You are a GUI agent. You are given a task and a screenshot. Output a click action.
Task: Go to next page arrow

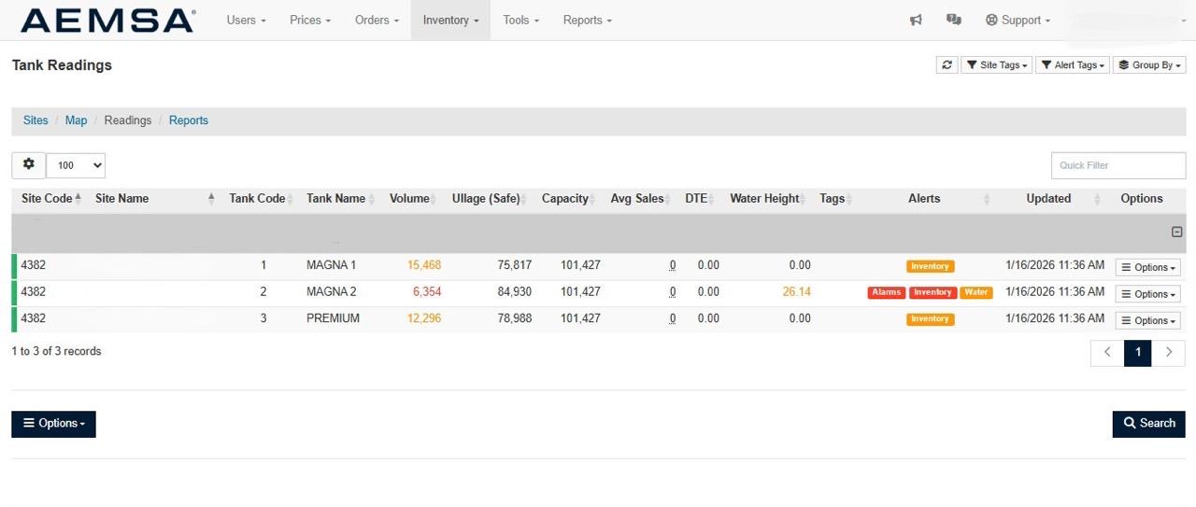click(1168, 353)
